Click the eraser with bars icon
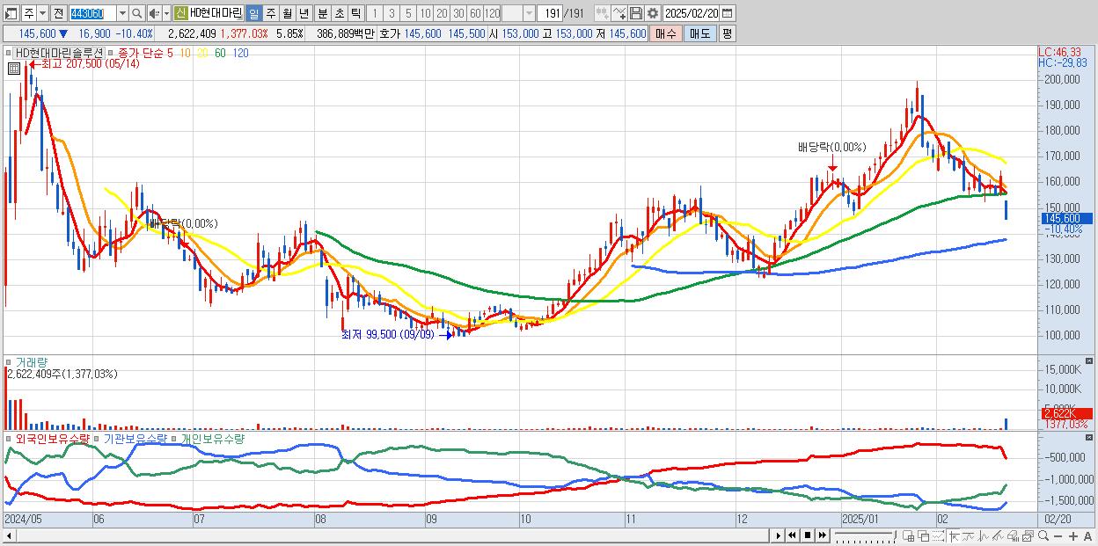Image resolution: width=1098 pixels, height=546 pixels. pyautogui.click(x=1013, y=536)
